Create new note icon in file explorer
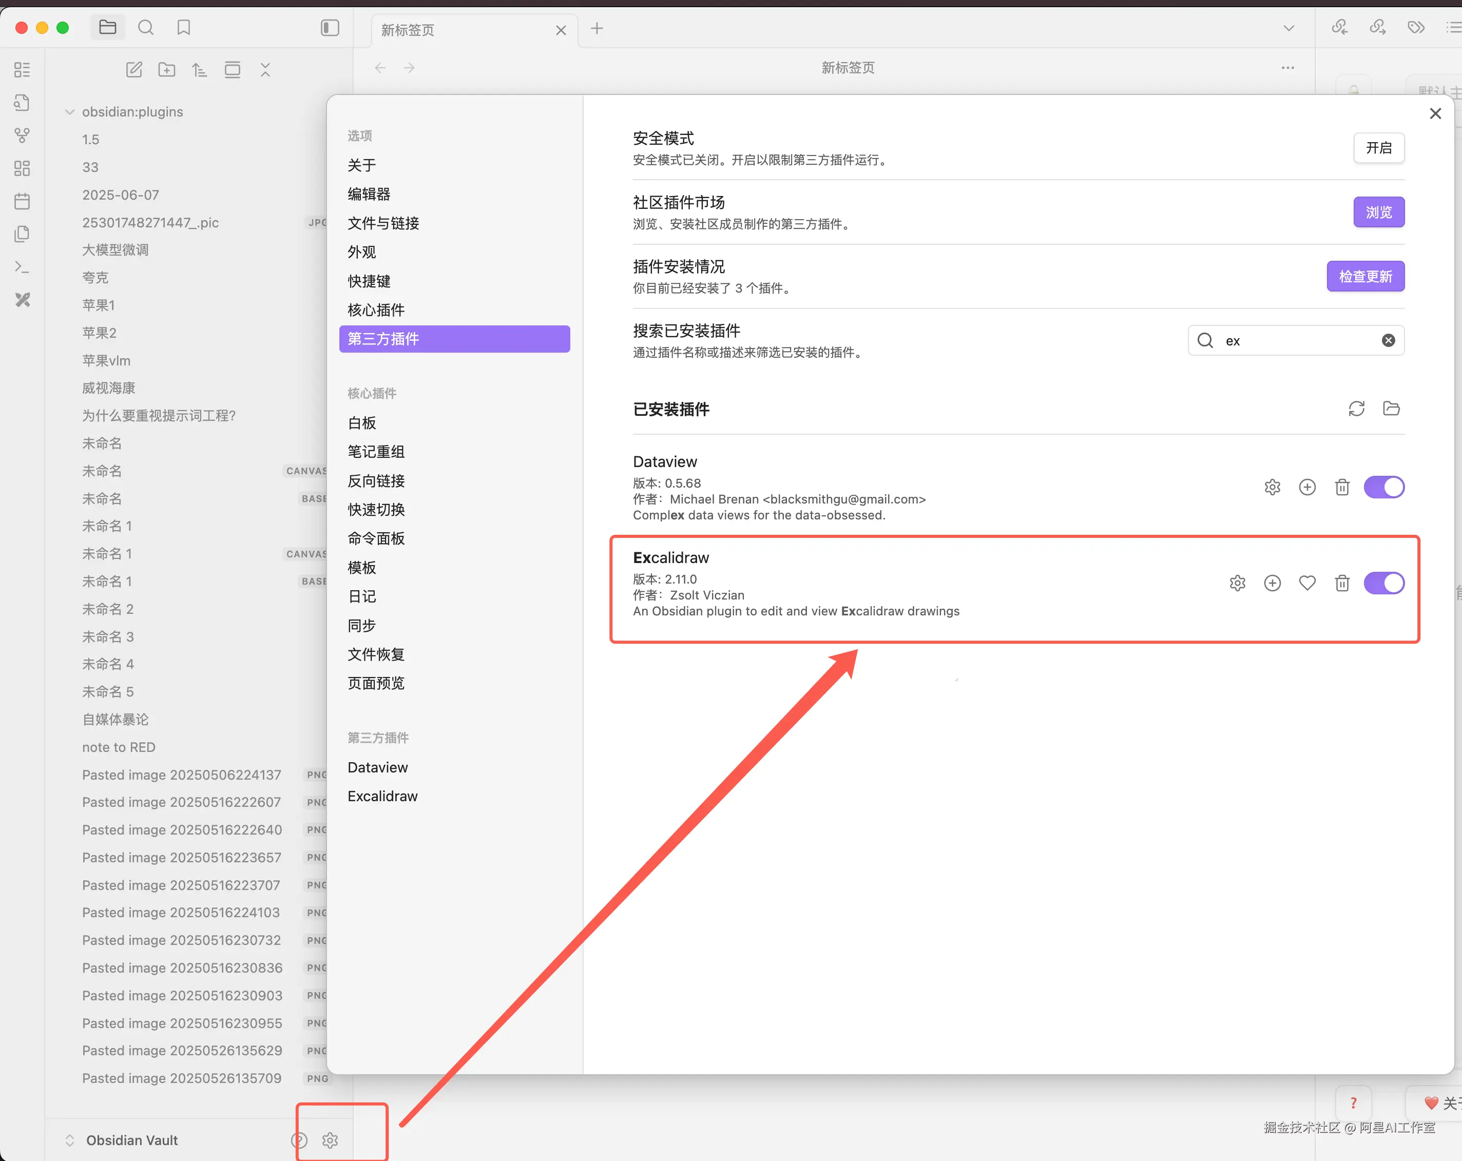The width and height of the screenshot is (1462, 1161). point(134,69)
